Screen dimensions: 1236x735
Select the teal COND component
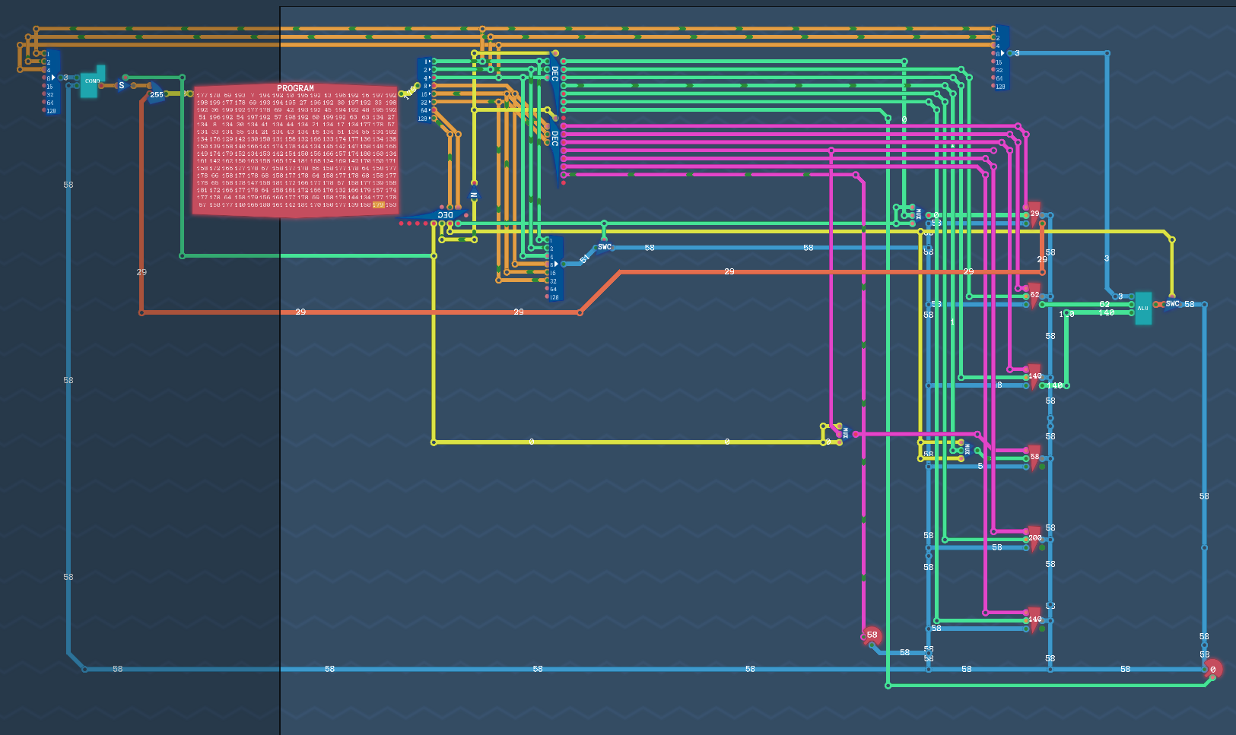tap(91, 83)
